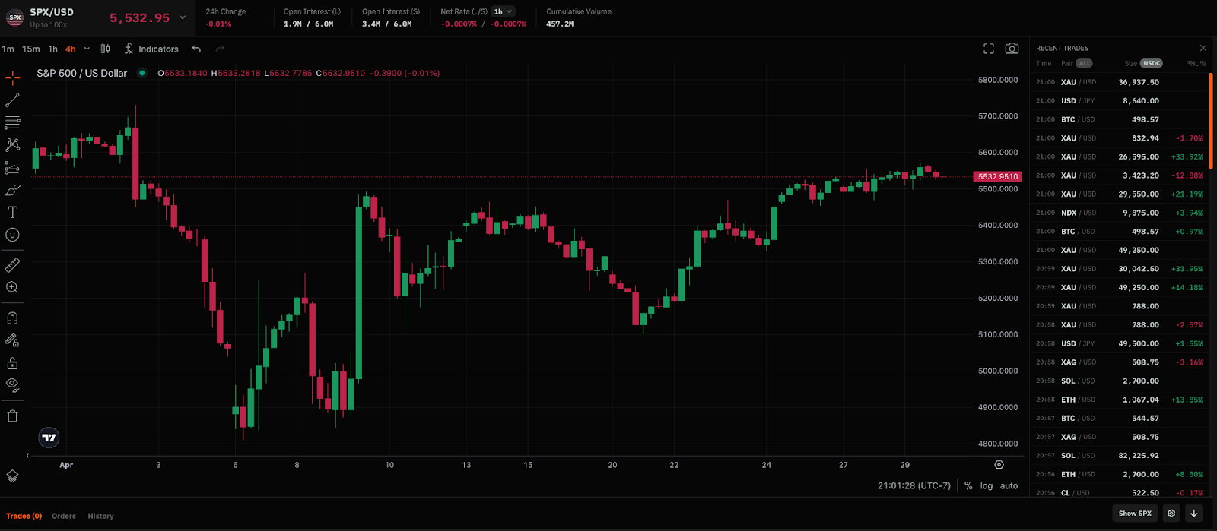Select the brush drawing tool
The height and width of the screenshot is (531, 1217).
point(13,190)
